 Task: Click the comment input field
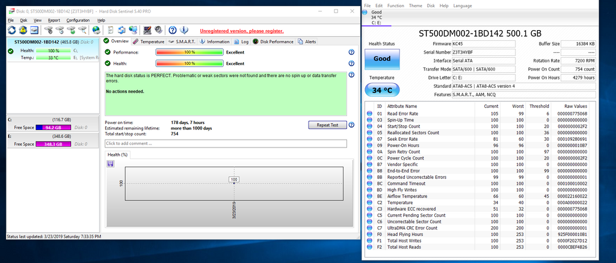click(x=226, y=143)
